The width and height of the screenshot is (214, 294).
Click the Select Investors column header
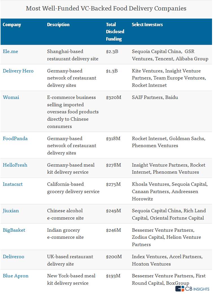coord(147,25)
